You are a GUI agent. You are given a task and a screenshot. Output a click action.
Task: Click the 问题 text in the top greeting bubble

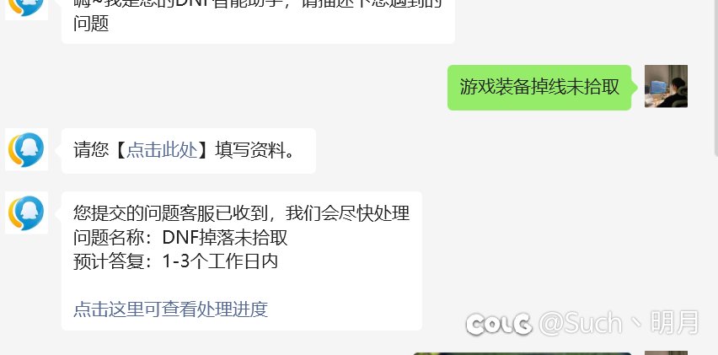[91, 24]
